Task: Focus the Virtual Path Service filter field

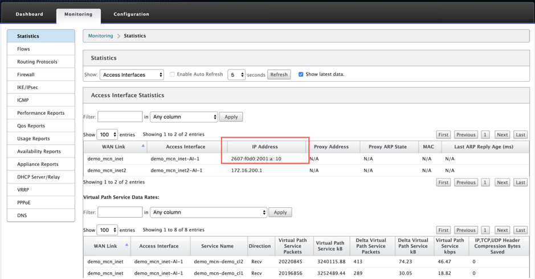Action: point(120,212)
